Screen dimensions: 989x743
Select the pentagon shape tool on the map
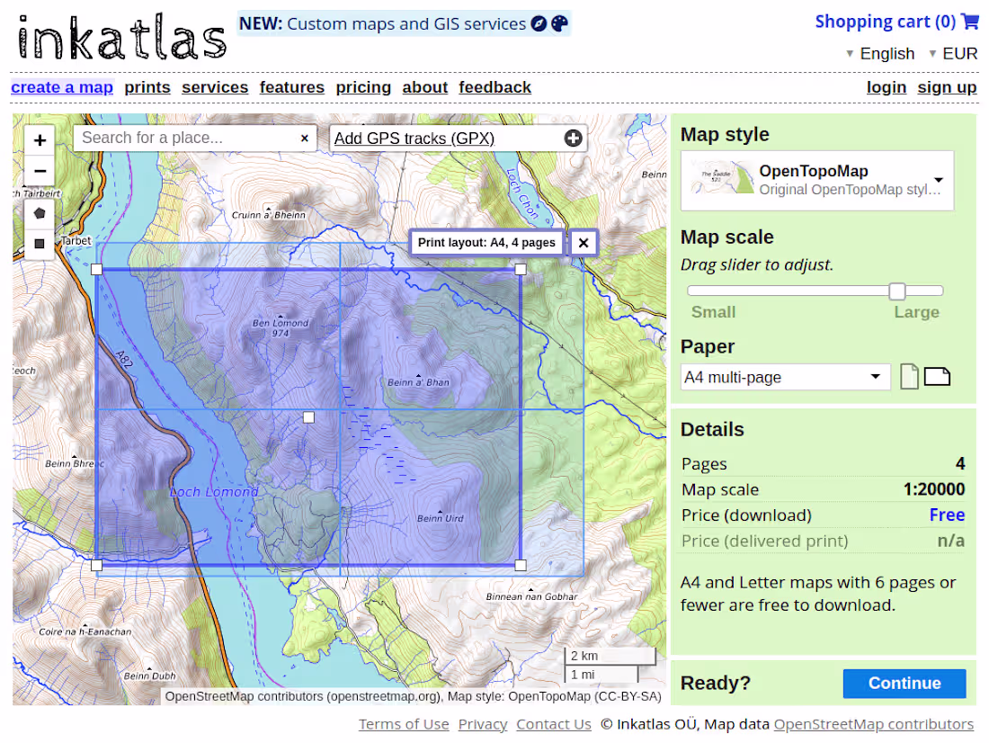pos(40,213)
